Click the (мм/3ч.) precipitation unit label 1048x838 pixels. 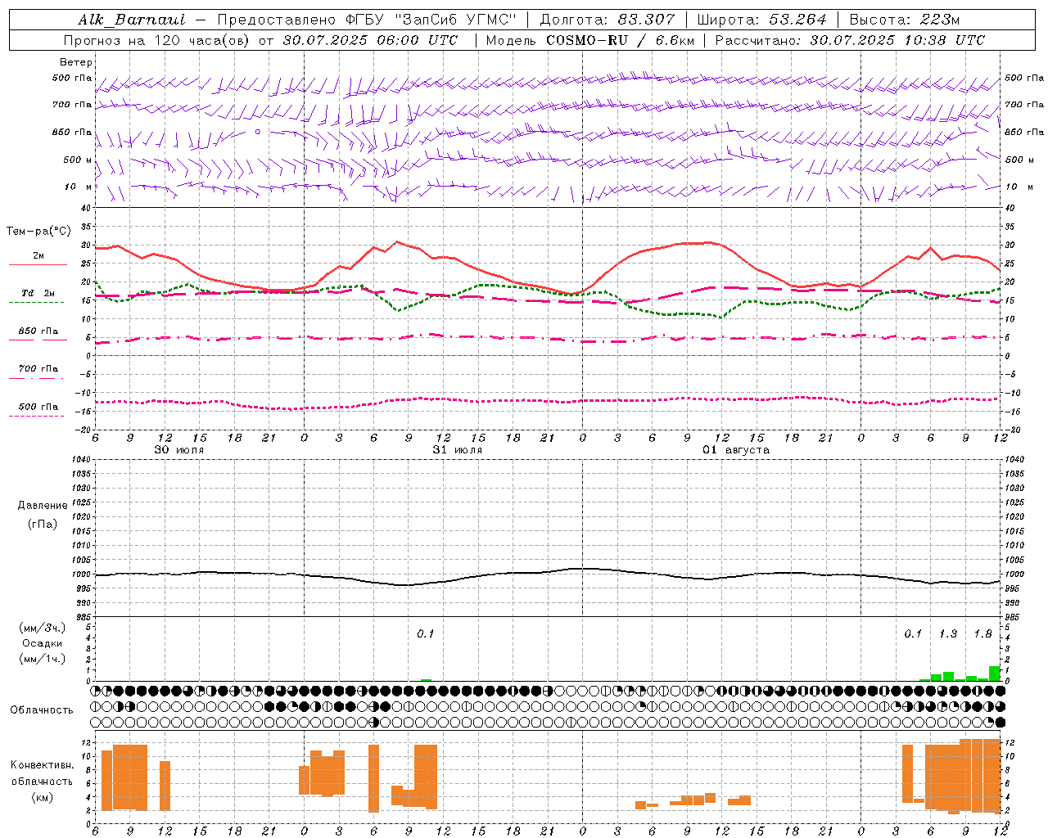click(42, 628)
